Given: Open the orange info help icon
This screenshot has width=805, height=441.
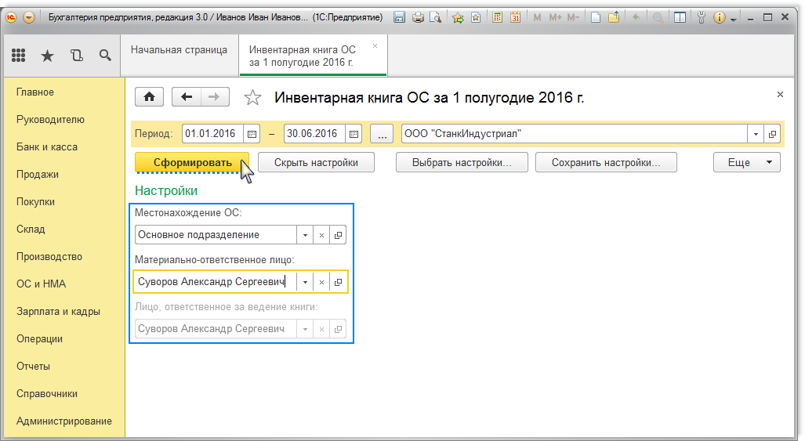Looking at the screenshot, I should click(720, 17).
